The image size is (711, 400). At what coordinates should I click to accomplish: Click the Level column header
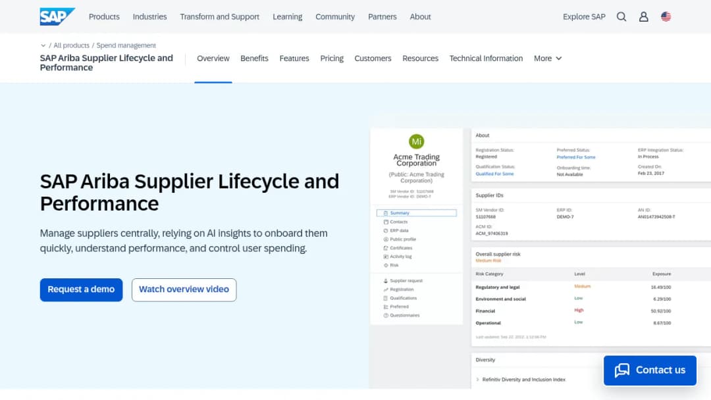coord(579,274)
